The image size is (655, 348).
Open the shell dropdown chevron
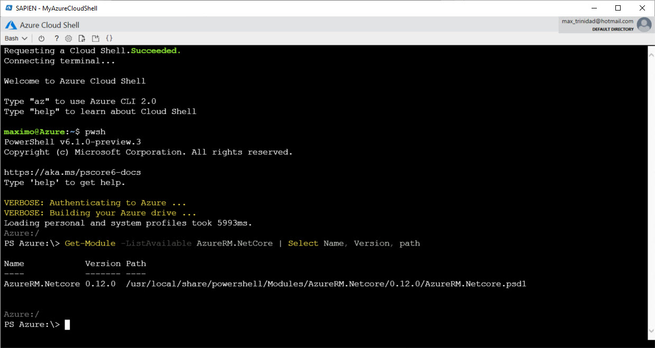tap(25, 38)
